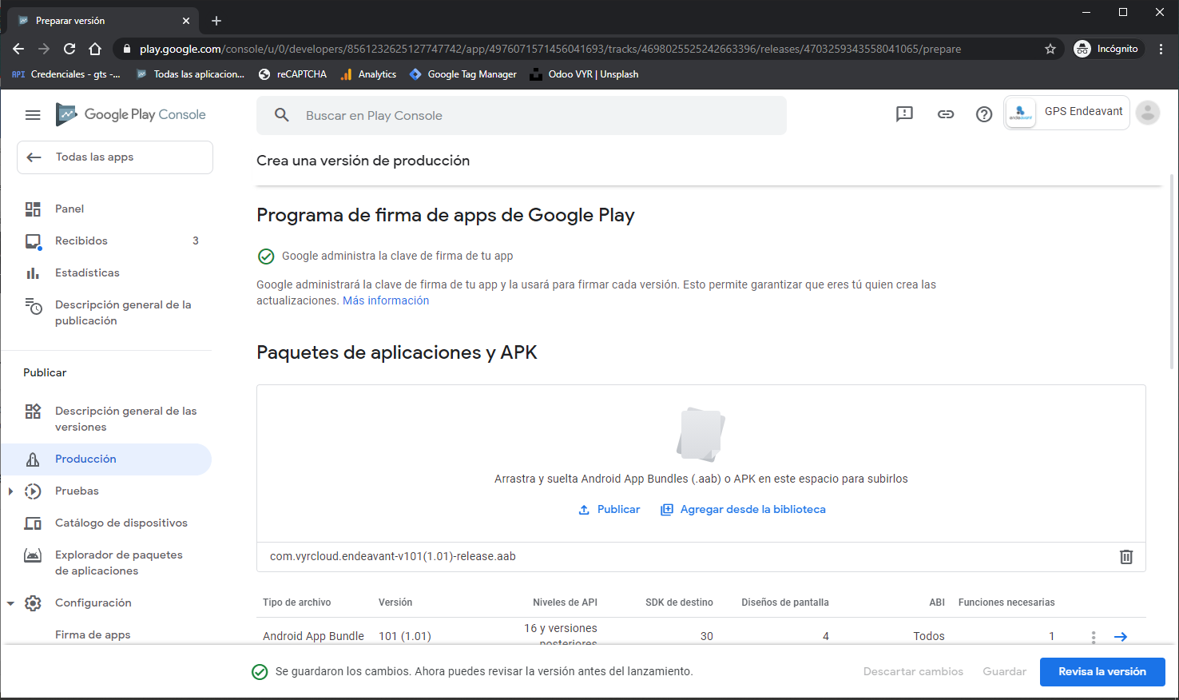This screenshot has height=700, width=1179.
Task: Open Panel from the sidebar
Action: click(69, 209)
